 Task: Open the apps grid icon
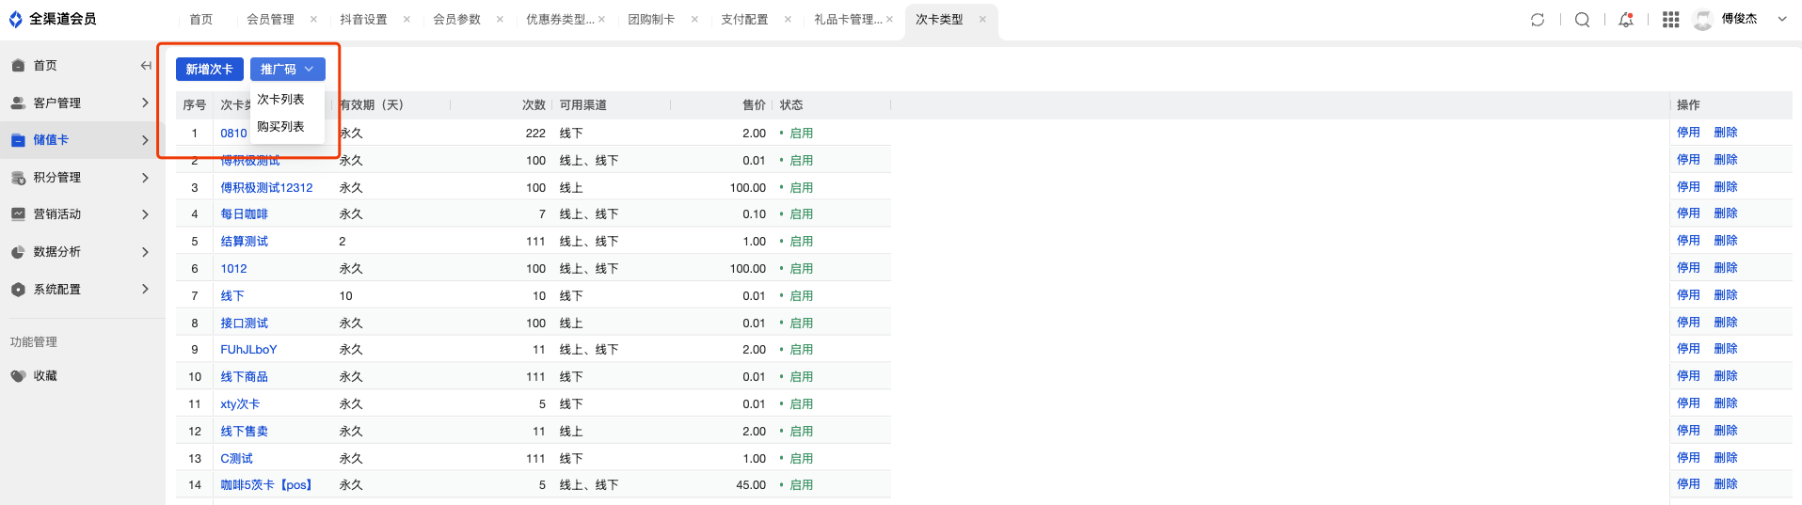tap(1671, 20)
